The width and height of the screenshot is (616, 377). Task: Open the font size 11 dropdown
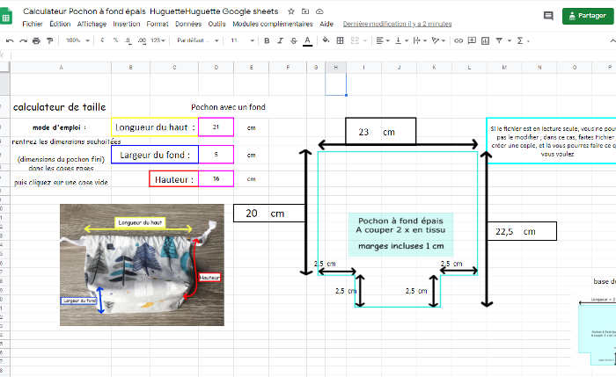coord(242,40)
